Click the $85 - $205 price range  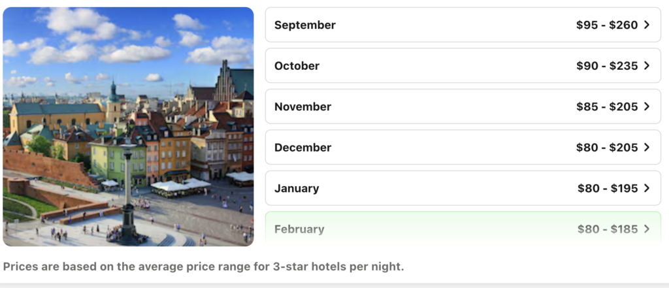(x=607, y=106)
